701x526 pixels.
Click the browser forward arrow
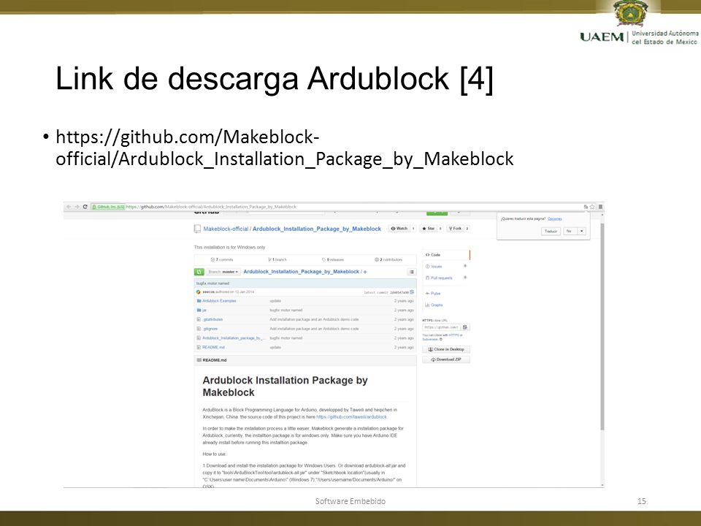tap(77, 207)
